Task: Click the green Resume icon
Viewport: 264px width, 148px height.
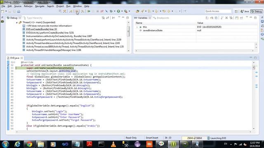Action: tap(89, 11)
